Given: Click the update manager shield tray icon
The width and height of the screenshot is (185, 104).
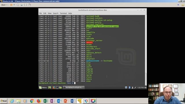Looking at the screenshot, I should (126, 88).
